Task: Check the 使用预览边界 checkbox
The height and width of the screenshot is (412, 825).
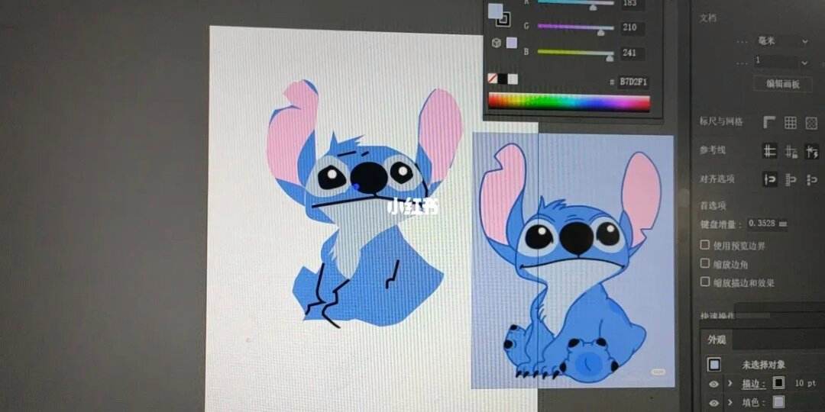Action: pos(705,245)
